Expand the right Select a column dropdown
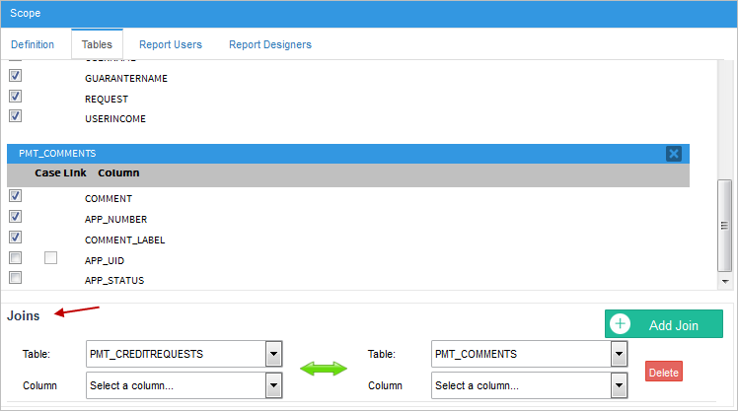The image size is (738, 411). click(619, 385)
